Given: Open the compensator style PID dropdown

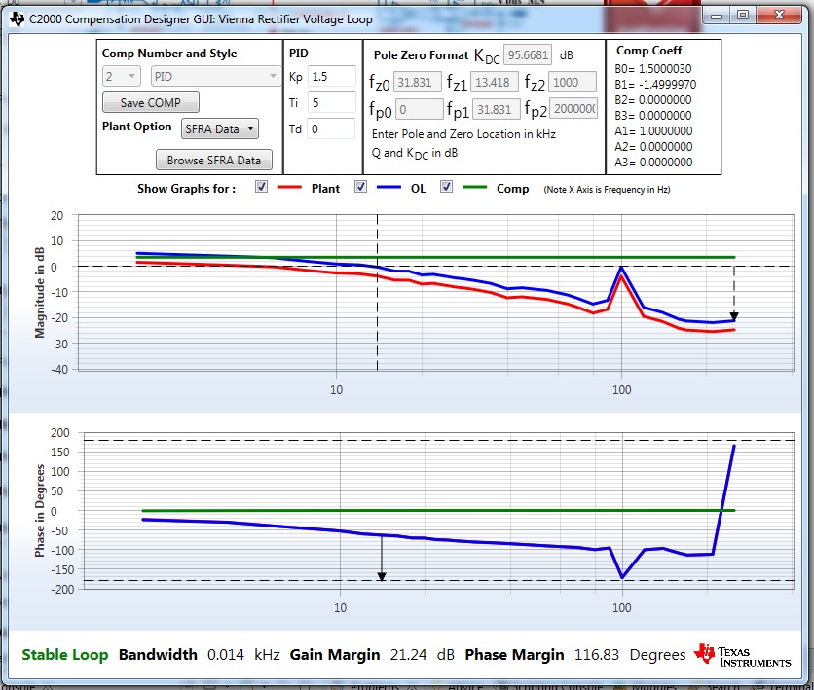Looking at the screenshot, I should point(215,76).
